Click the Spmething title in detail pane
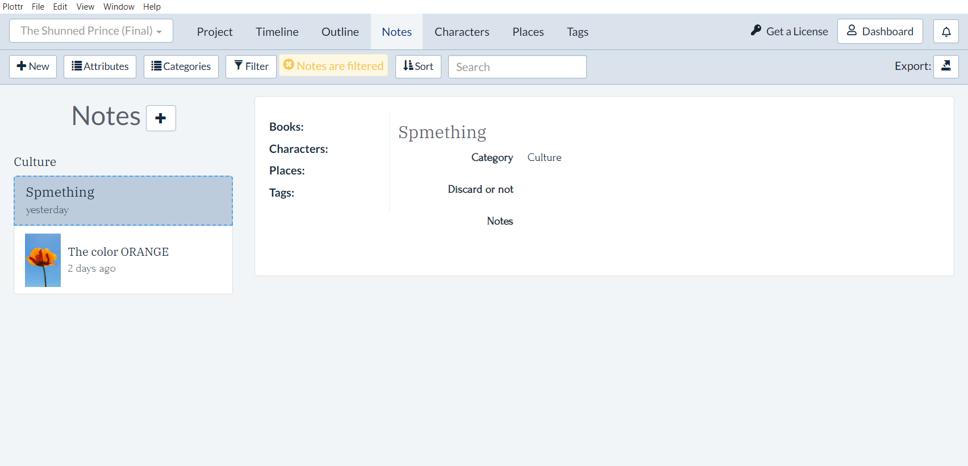 point(442,132)
